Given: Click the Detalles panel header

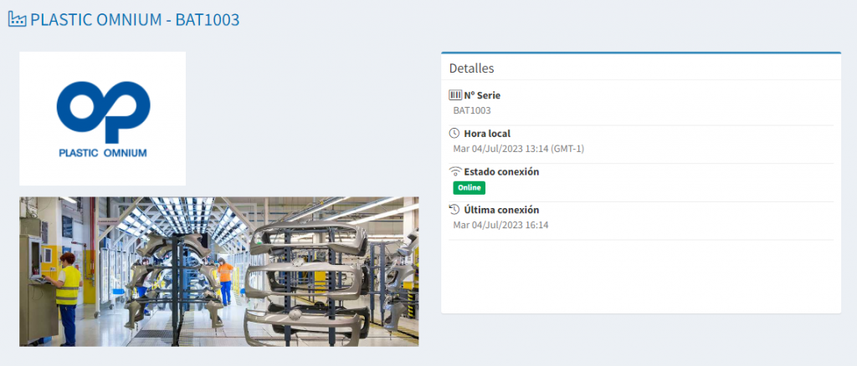Looking at the screenshot, I should [472, 68].
